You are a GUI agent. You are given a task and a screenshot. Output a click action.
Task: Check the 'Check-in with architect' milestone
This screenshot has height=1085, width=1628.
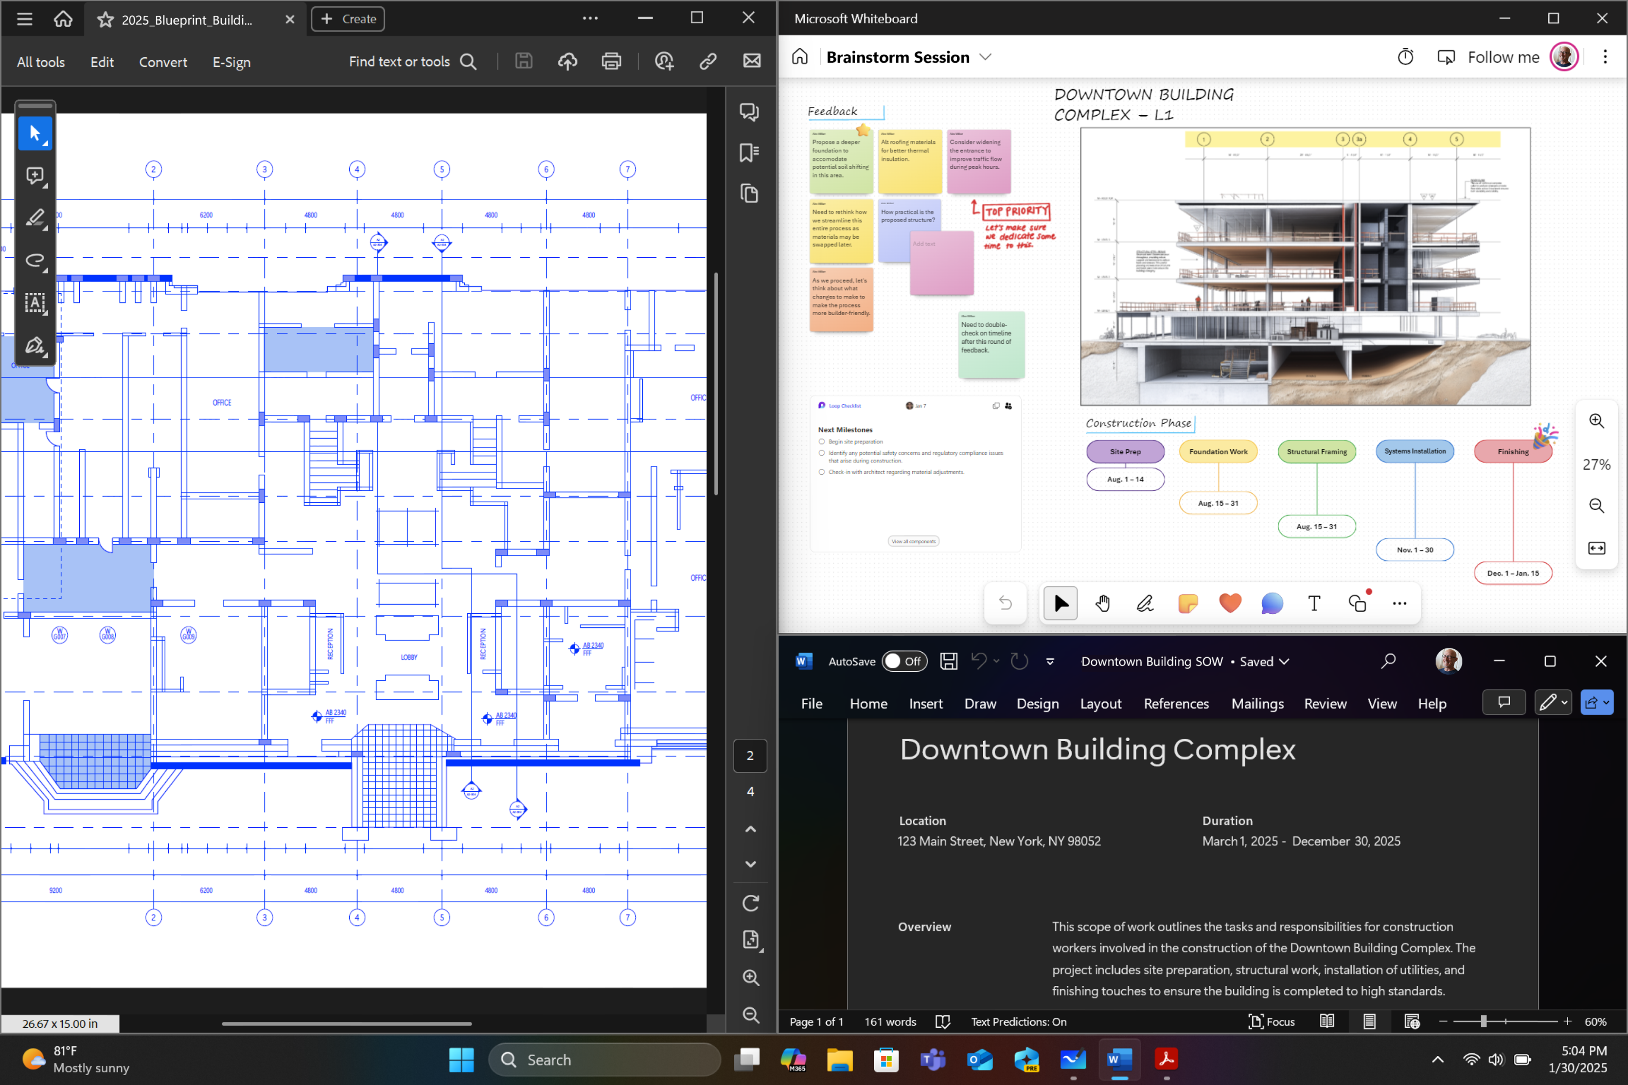(x=822, y=472)
